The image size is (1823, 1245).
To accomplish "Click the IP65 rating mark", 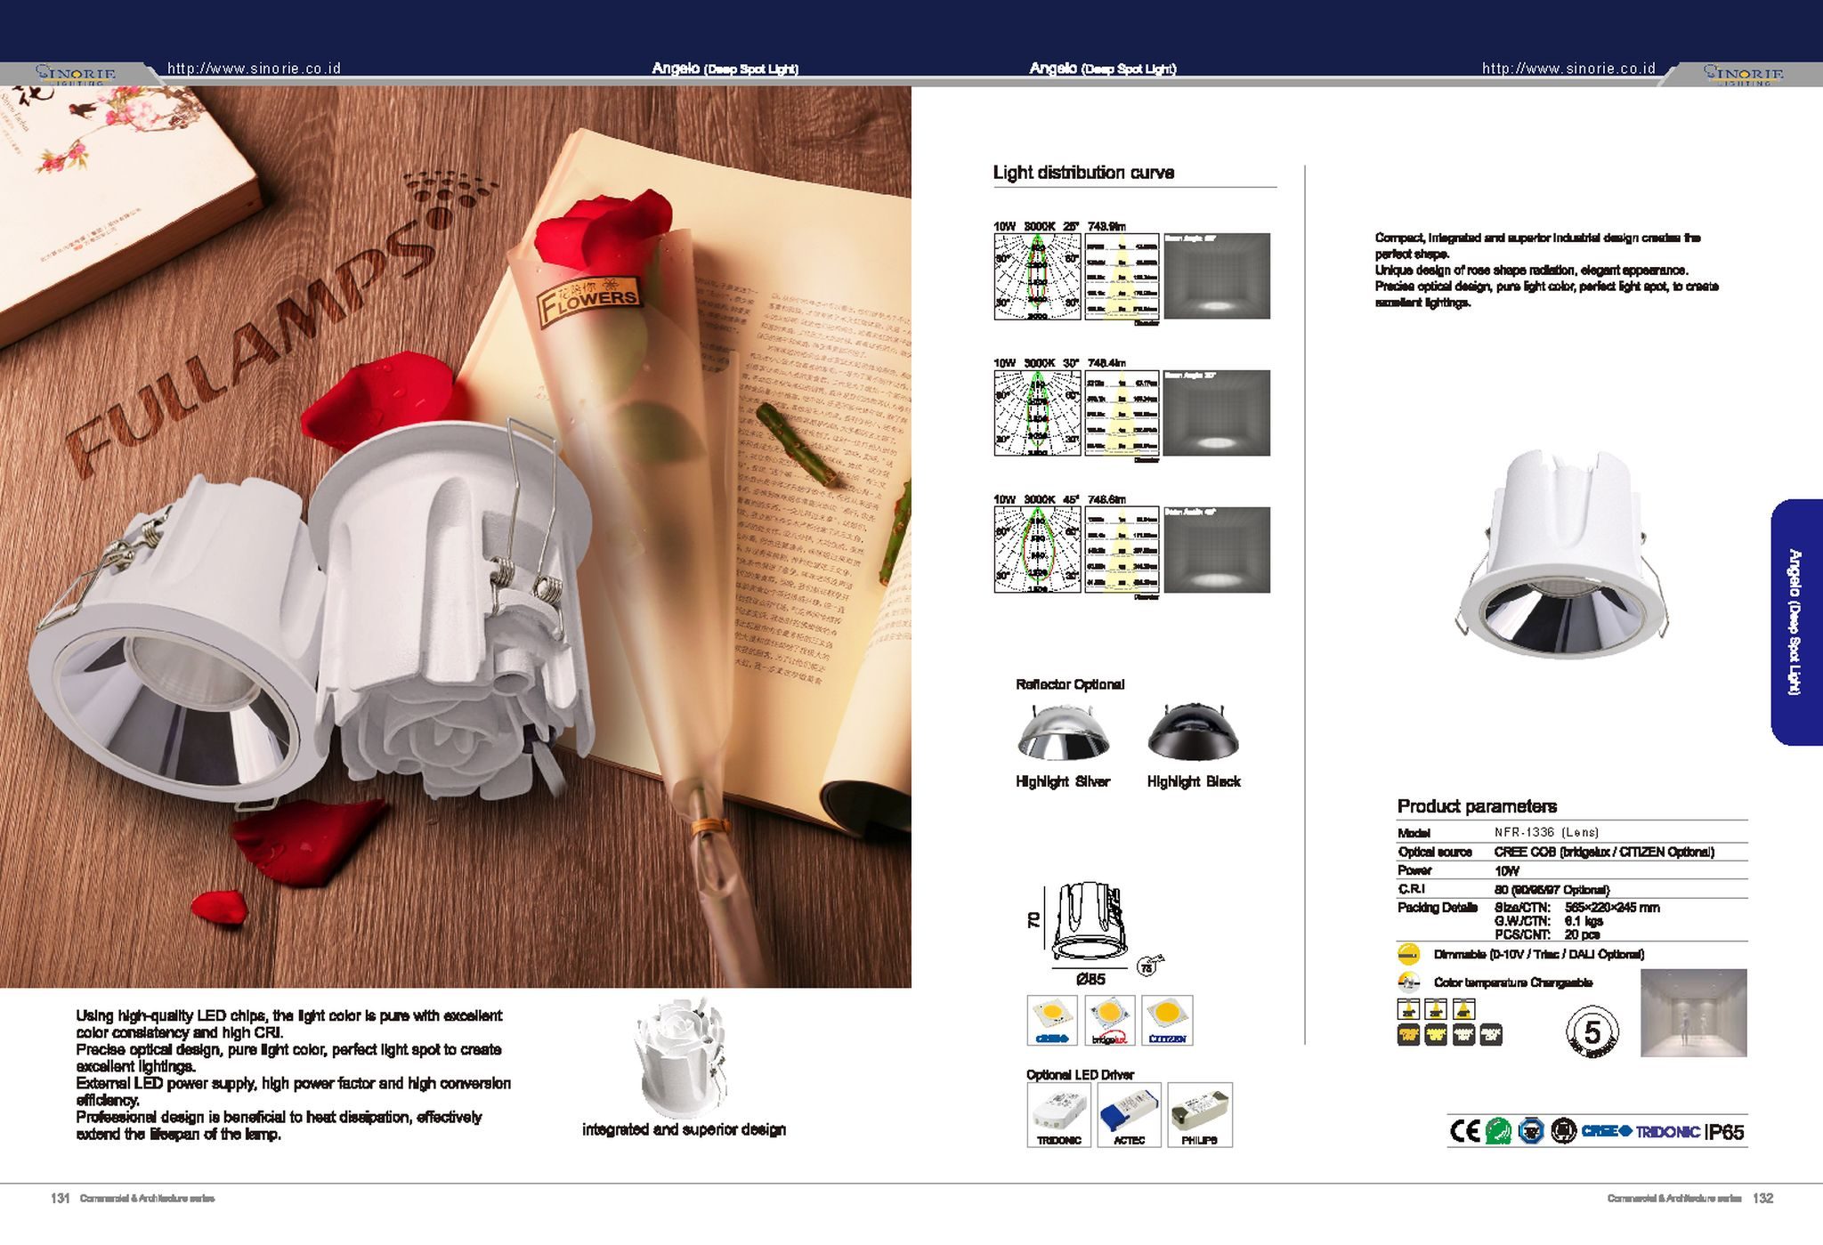I will pos(1724,1132).
